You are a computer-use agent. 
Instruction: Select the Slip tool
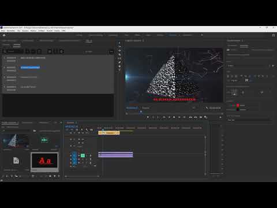point(119,58)
